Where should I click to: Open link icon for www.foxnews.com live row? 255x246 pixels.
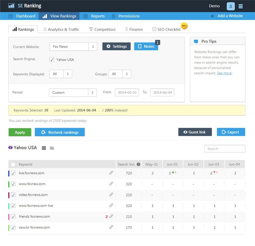[x=111, y=205]
